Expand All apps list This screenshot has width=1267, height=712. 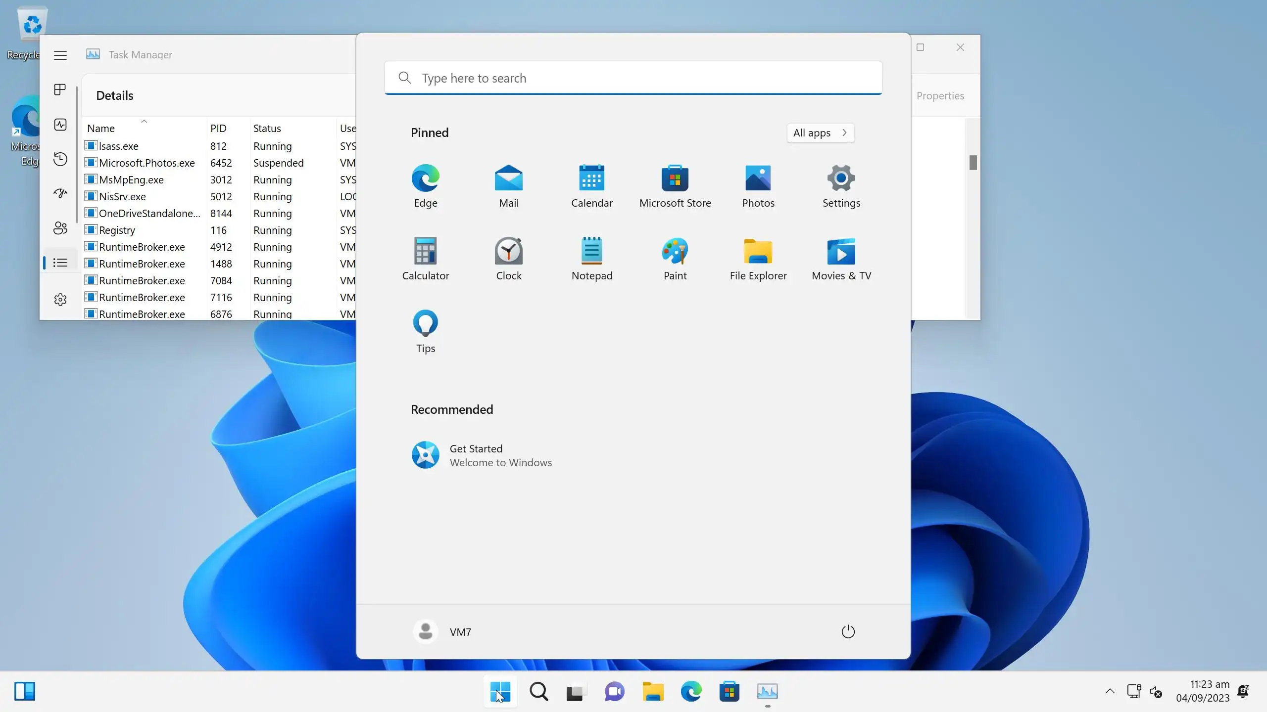(x=820, y=133)
